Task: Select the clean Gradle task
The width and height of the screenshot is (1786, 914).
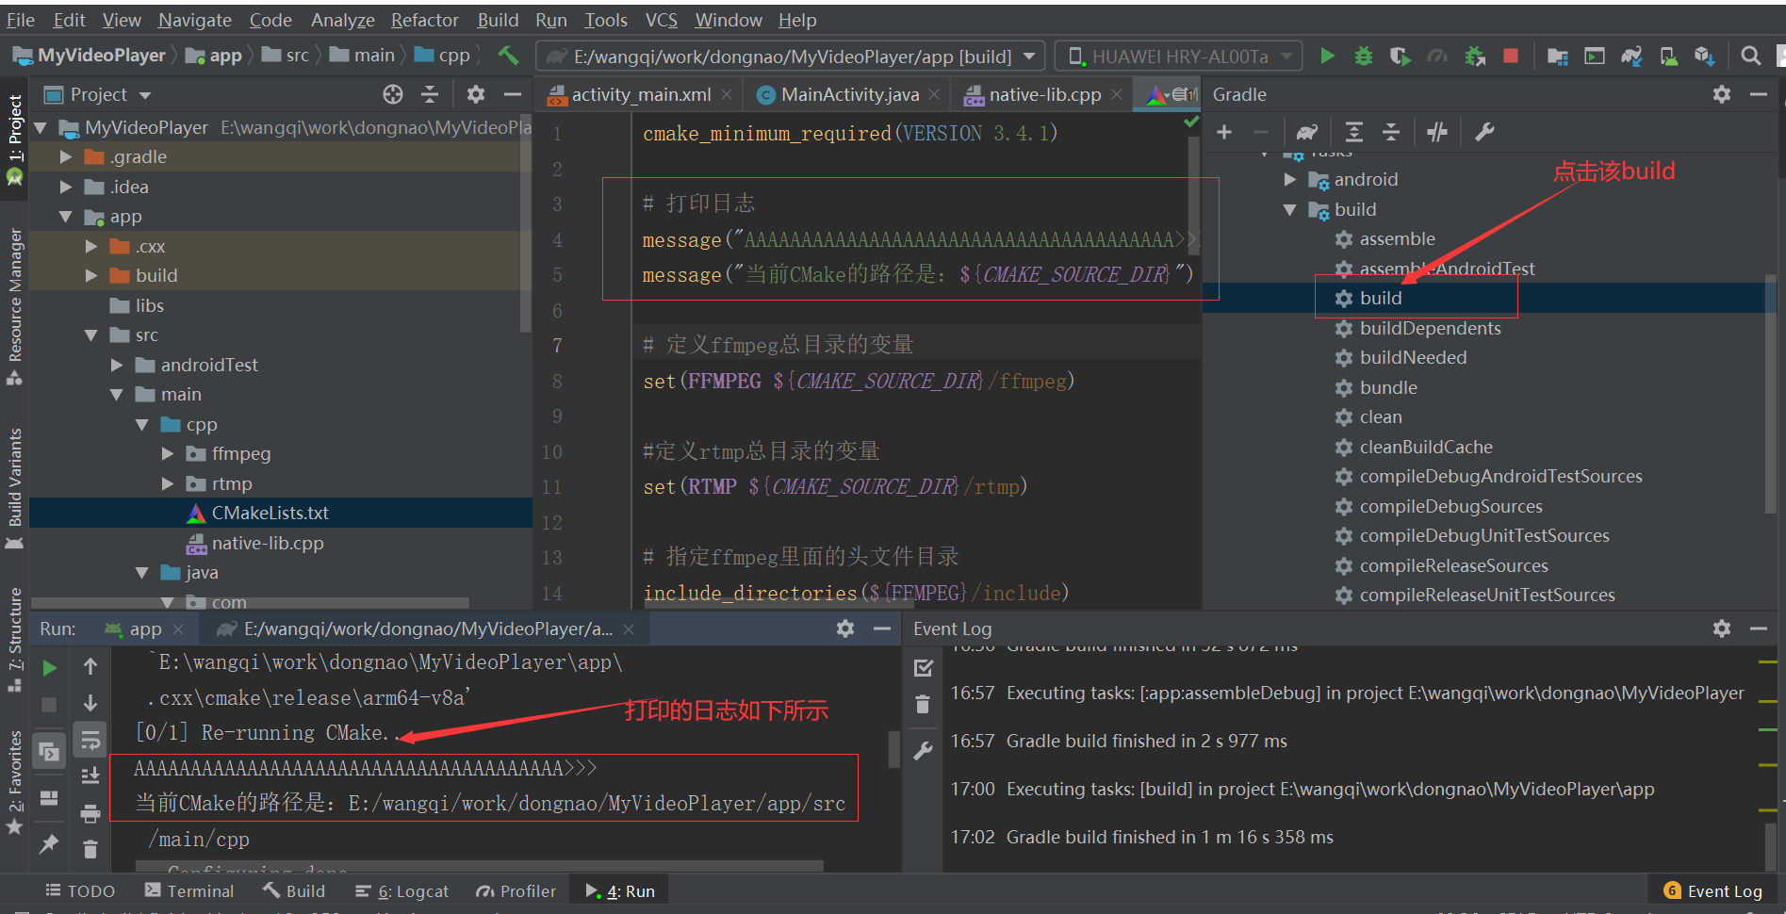Action: pyautogui.click(x=1381, y=416)
